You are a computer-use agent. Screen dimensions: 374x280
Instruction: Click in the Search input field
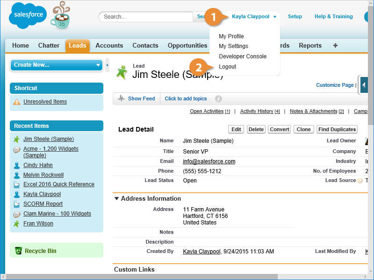[x=146, y=17]
